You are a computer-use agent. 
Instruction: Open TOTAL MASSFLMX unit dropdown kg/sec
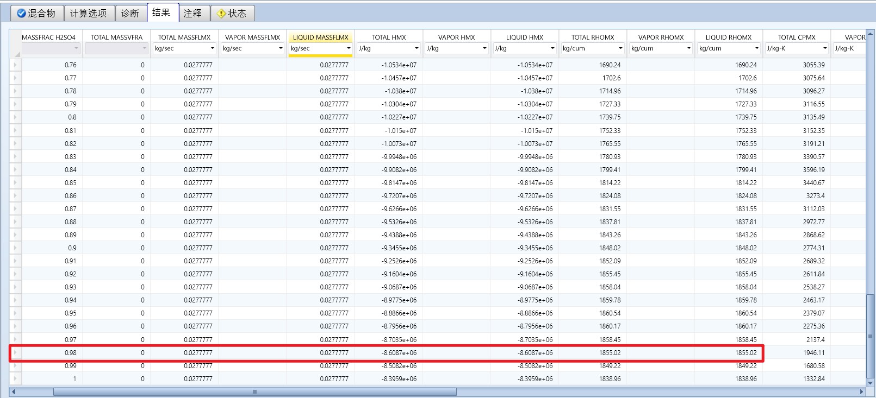pyautogui.click(x=184, y=48)
